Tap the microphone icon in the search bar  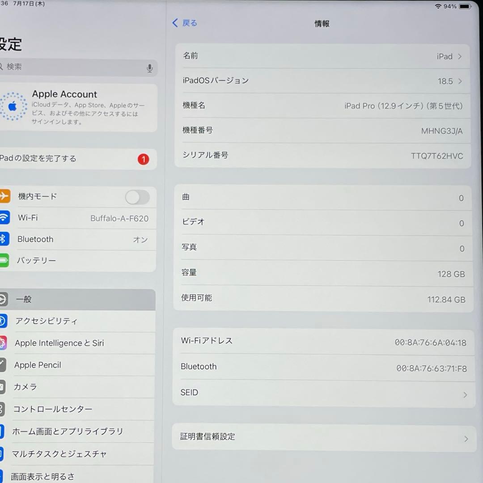(x=150, y=68)
